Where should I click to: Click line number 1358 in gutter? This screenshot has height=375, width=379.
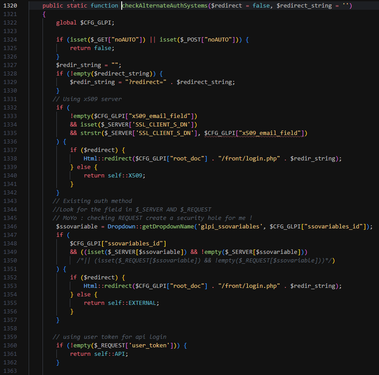coord(10,328)
